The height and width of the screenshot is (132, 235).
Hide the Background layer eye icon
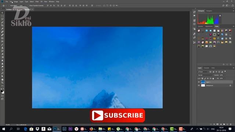(199, 85)
